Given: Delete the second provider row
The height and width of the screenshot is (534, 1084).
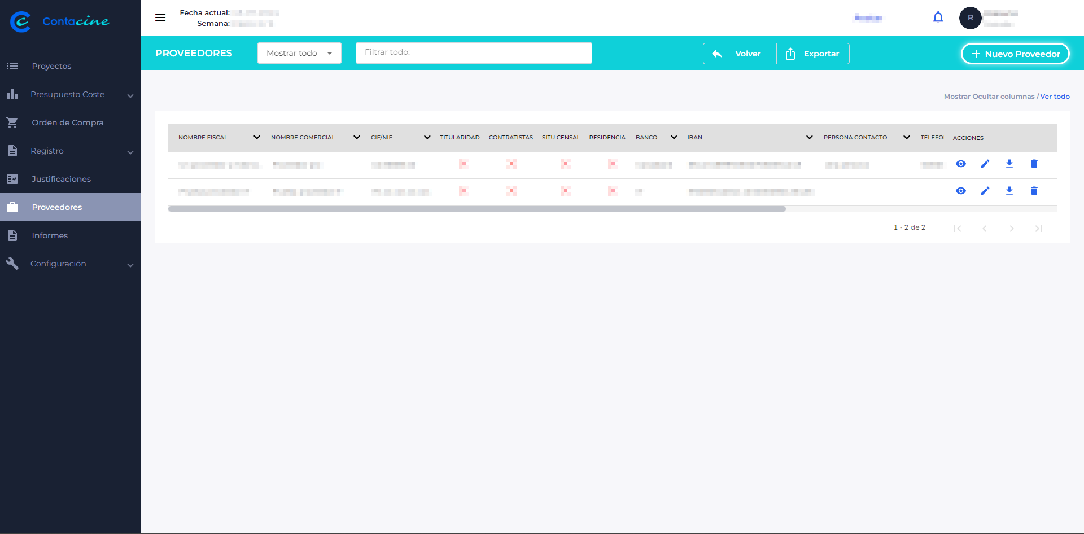Looking at the screenshot, I should [1034, 191].
